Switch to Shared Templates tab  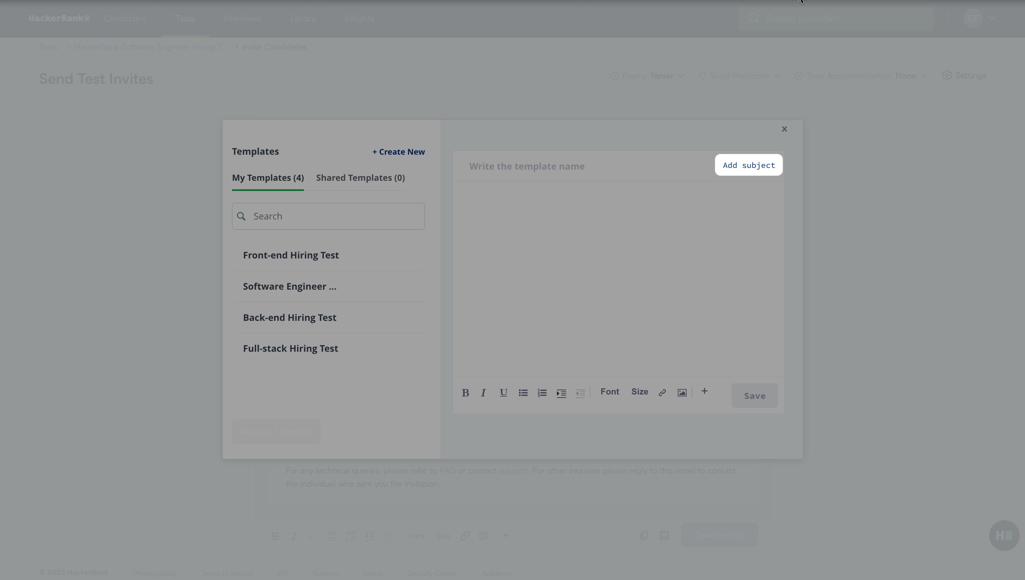pyautogui.click(x=360, y=178)
